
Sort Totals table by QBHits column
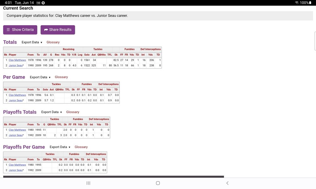pos(101,54)
